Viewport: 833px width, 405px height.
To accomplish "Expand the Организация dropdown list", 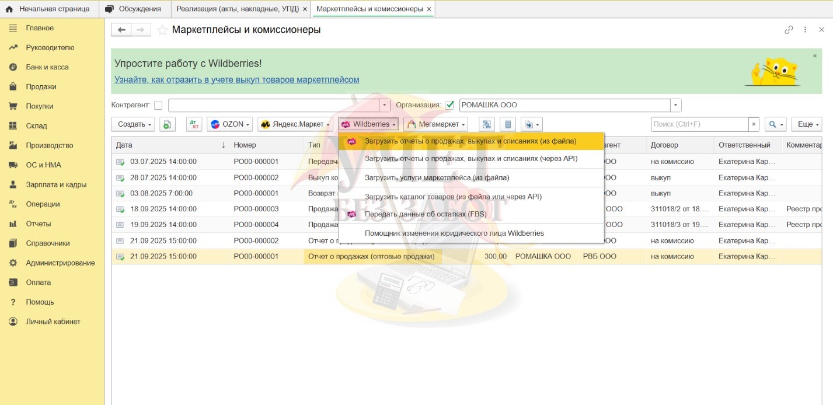I will point(675,106).
